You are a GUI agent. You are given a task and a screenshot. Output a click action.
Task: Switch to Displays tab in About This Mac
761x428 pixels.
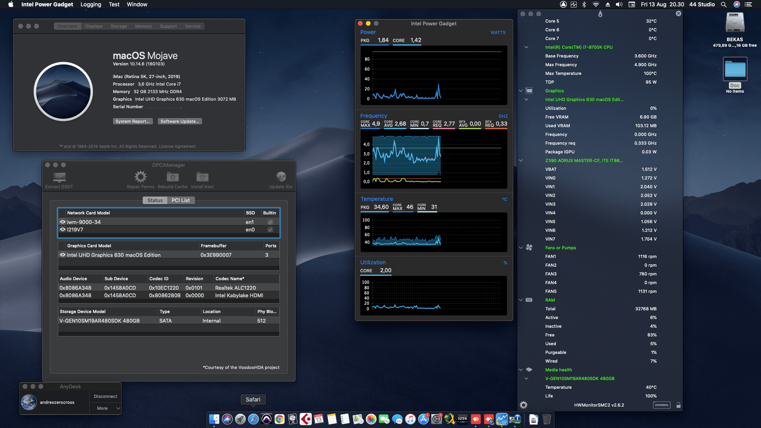click(94, 26)
